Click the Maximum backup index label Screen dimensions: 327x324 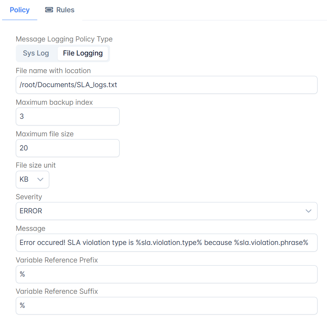click(54, 102)
